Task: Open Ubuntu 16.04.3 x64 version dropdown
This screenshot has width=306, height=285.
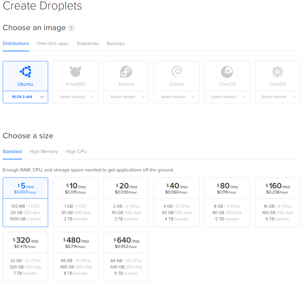Action: pos(25,97)
